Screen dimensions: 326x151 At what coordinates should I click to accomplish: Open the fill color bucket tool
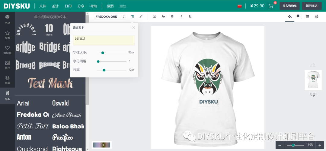tap(289, 17)
